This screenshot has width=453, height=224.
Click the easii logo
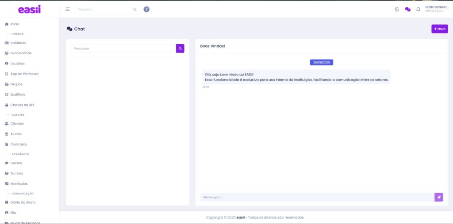click(29, 9)
